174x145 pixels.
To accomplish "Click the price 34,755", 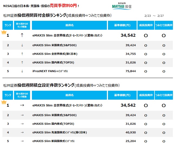I will click(131, 54).
